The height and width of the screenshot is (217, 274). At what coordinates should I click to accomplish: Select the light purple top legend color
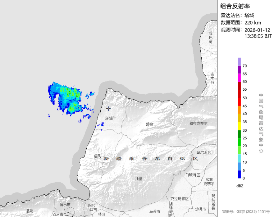click(x=239, y=62)
